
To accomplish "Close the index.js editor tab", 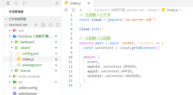I will click(88, 3).
